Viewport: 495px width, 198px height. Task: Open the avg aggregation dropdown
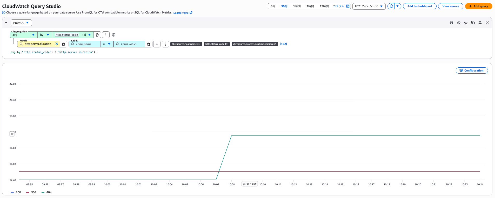pyautogui.click(x=24, y=35)
